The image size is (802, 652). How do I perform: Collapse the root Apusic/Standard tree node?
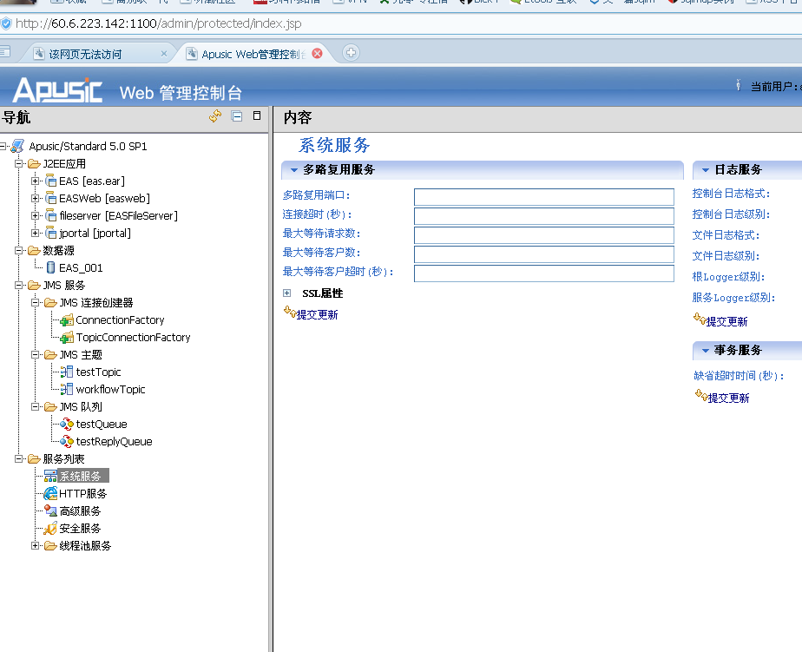(x=3, y=147)
